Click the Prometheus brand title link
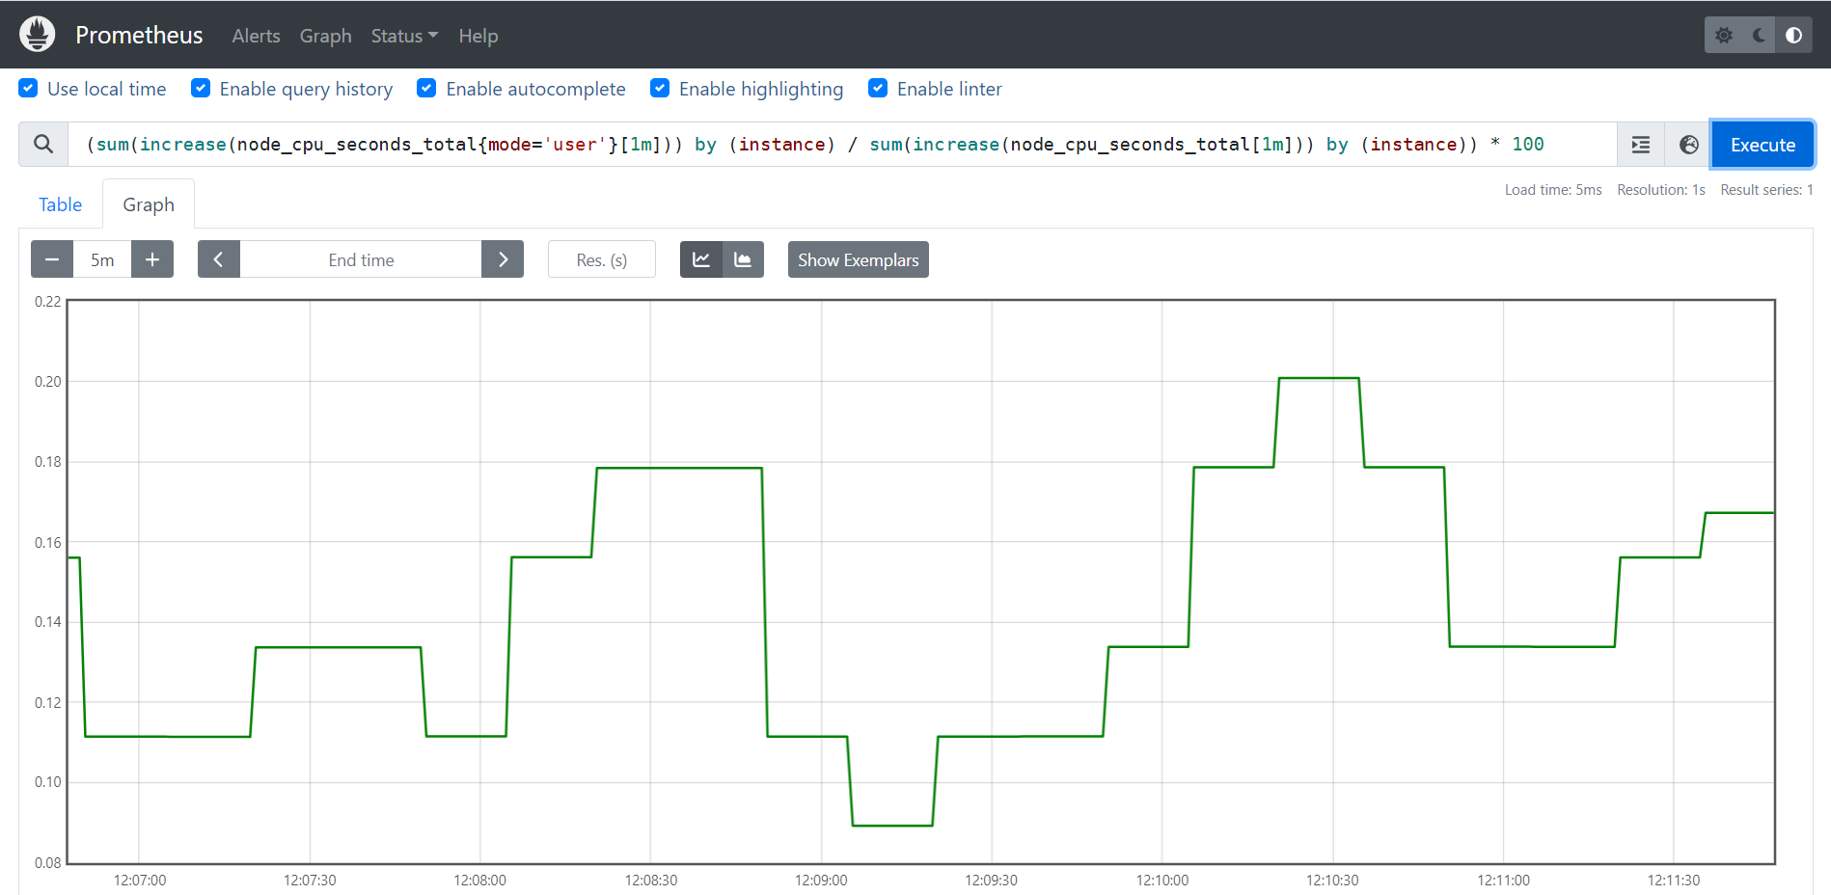This screenshot has width=1831, height=895. point(139,35)
